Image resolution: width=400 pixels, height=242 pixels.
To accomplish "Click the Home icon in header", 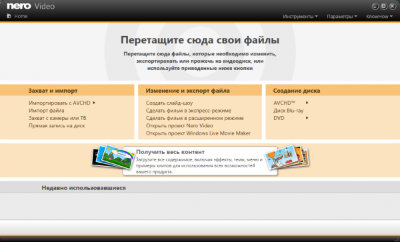I will click(9, 16).
